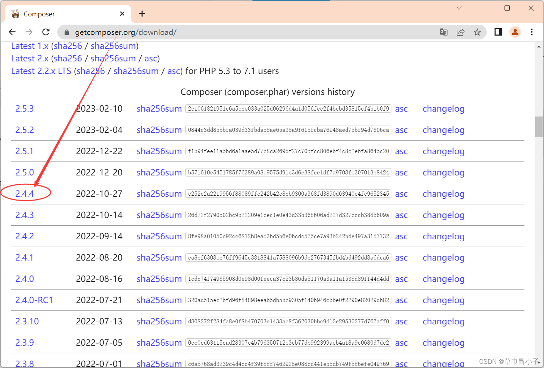View changelog for version 2.4.2
Image resolution: width=544 pixels, height=368 pixels.
[443, 236]
